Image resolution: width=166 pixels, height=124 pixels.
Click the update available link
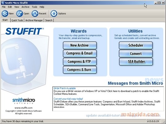click(99, 115)
